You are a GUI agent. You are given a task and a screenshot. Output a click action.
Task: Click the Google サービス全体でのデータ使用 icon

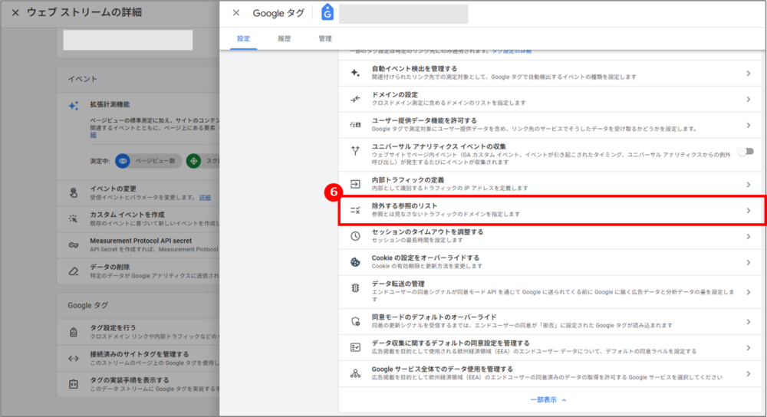click(355, 373)
